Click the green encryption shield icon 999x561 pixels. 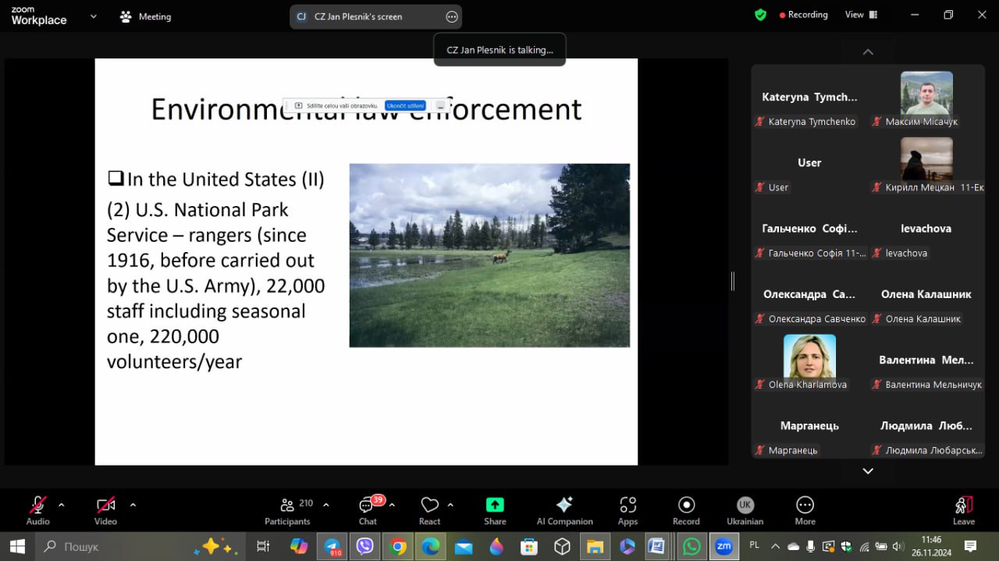pos(761,15)
